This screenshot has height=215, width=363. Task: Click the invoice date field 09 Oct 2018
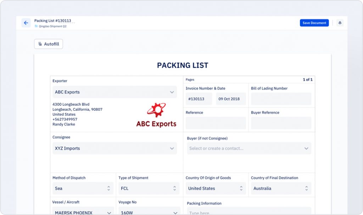click(231, 99)
